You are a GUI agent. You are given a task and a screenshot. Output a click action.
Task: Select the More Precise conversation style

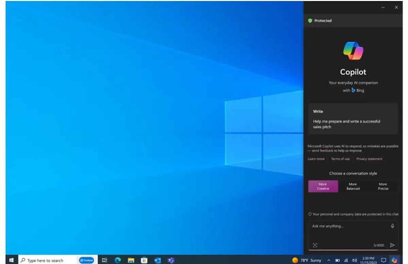point(383,186)
